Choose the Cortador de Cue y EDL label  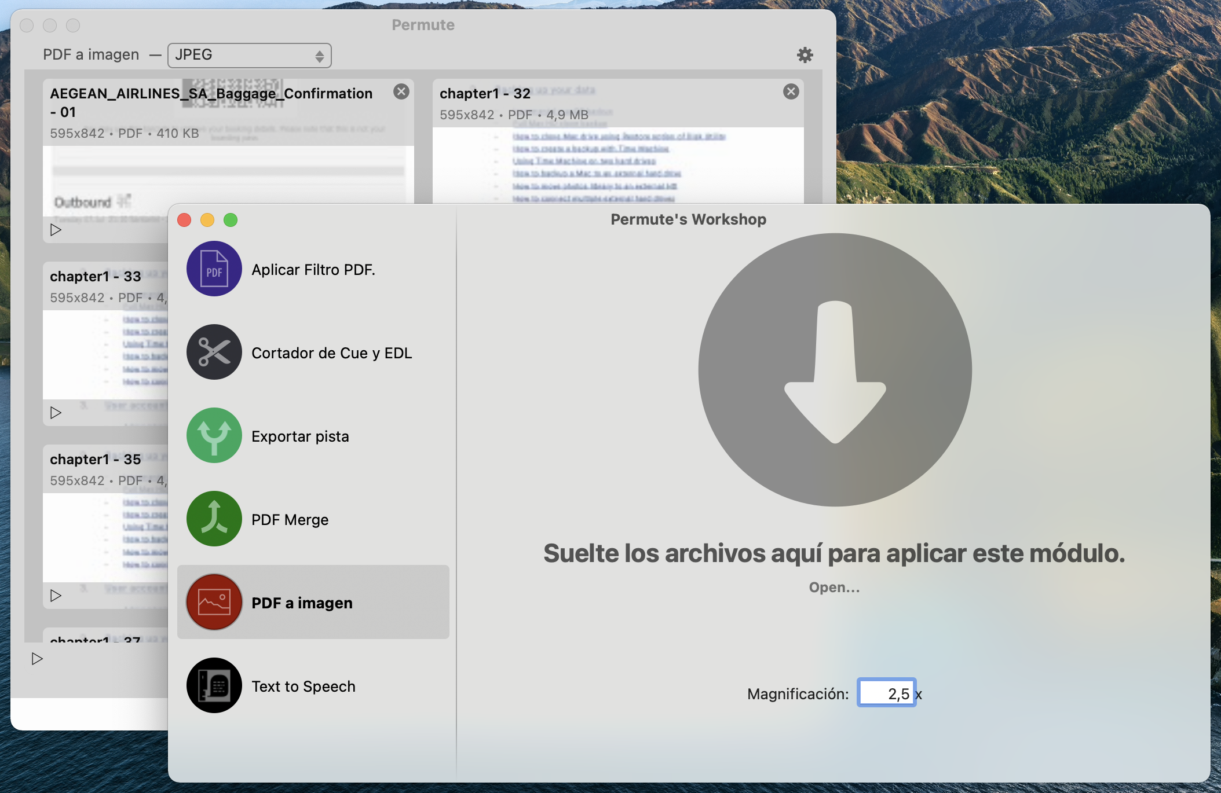click(332, 353)
